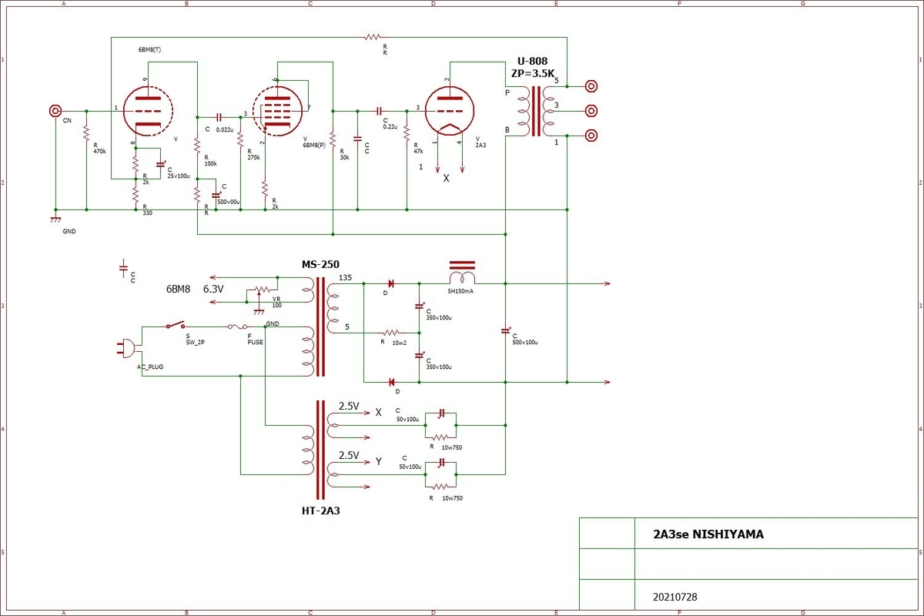Click the 50v100u capacitor on X winding
Screen dimensions: 924x616
pyautogui.click(x=440, y=413)
